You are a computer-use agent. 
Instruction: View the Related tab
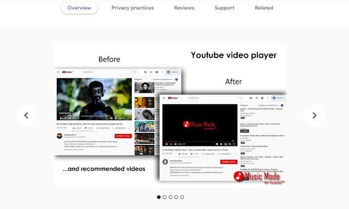click(x=264, y=8)
